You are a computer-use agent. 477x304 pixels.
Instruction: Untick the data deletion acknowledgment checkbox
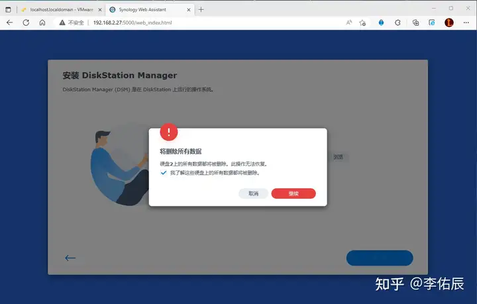(164, 173)
